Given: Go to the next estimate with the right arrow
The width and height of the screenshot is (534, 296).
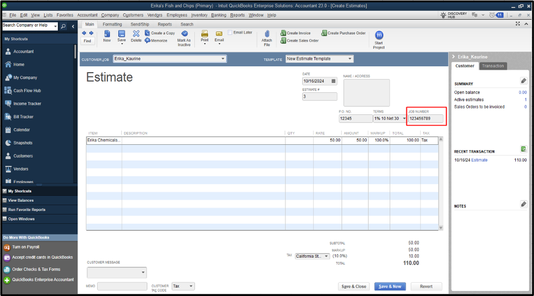Looking at the screenshot, I should (91, 33).
